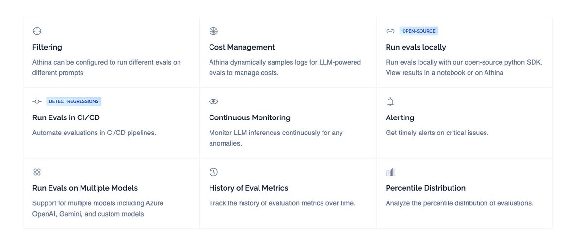
Task: Select the Run Evals on Multiple Models heading
Action: tap(85, 188)
